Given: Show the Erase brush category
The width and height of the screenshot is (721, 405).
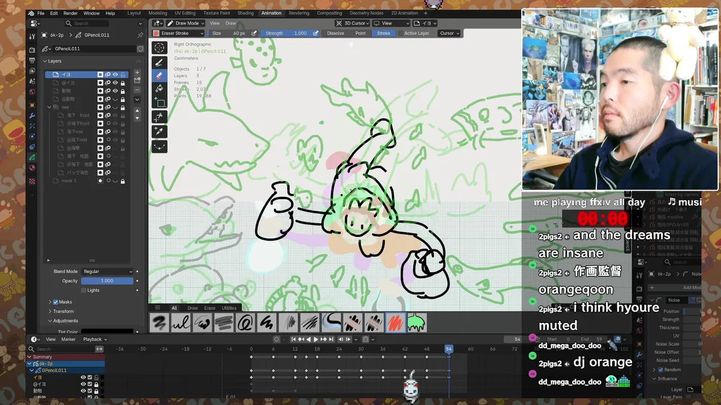Looking at the screenshot, I should coord(210,308).
